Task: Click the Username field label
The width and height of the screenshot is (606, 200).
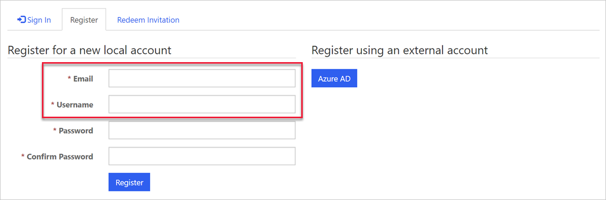Action: pyautogui.click(x=75, y=105)
